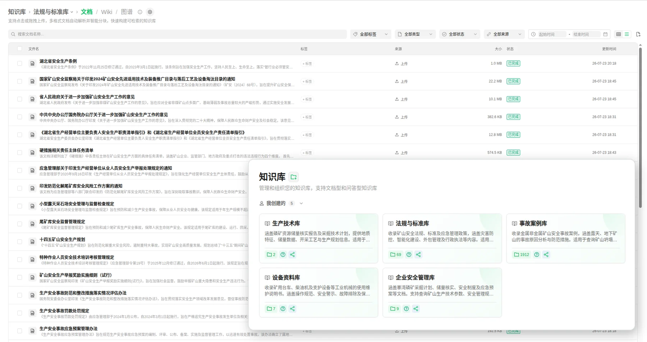
Task: Open the 企业安全管理库 knowledge base card title
Action: 415,277
